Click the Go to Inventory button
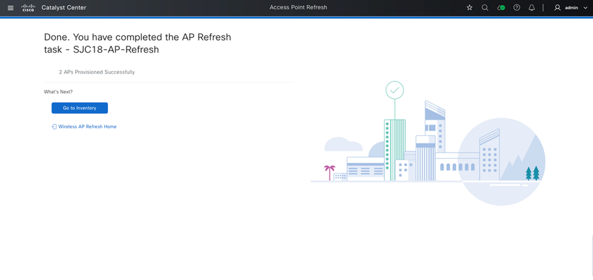This screenshot has height=280, width=593. 80,108
